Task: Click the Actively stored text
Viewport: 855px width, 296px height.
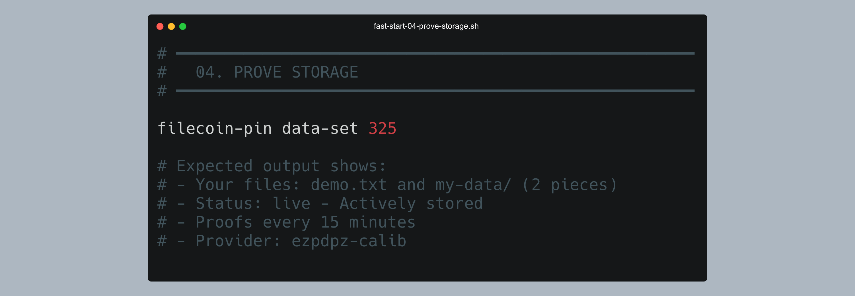Action: pyautogui.click(x=411, y=203)
